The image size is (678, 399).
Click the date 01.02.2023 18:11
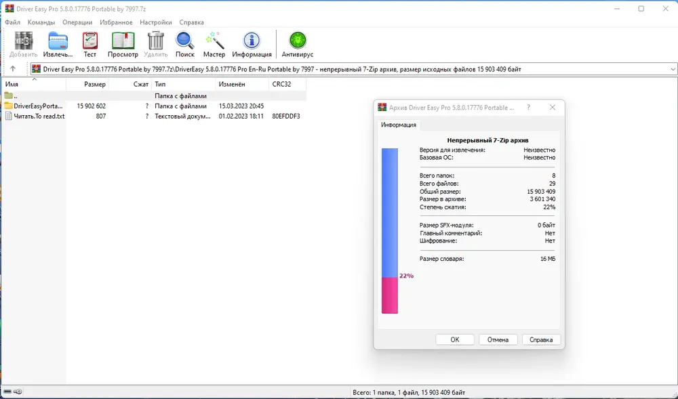click(241, 116)
